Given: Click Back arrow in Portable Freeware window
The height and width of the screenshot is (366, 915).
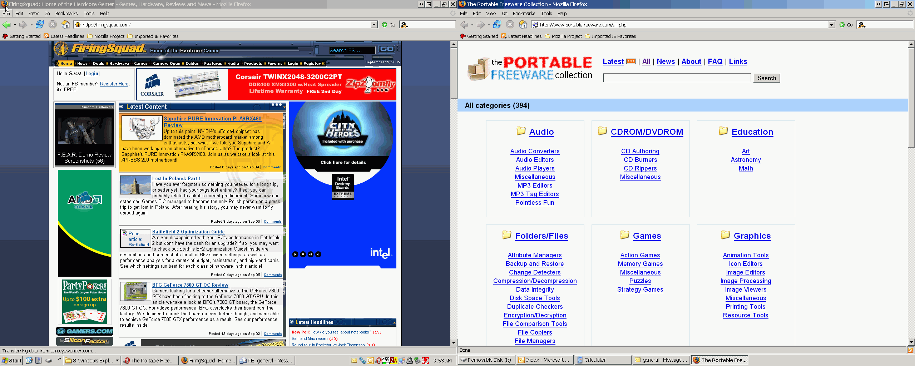Looking at the screenshot, I should [x=464, y=25].
